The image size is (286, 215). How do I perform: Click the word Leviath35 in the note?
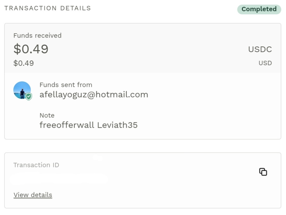click(x=117, y=125)
